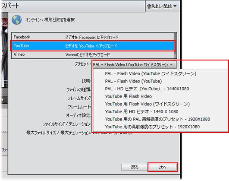Click the upload destination list scrollbar

(x=175, y=46)
